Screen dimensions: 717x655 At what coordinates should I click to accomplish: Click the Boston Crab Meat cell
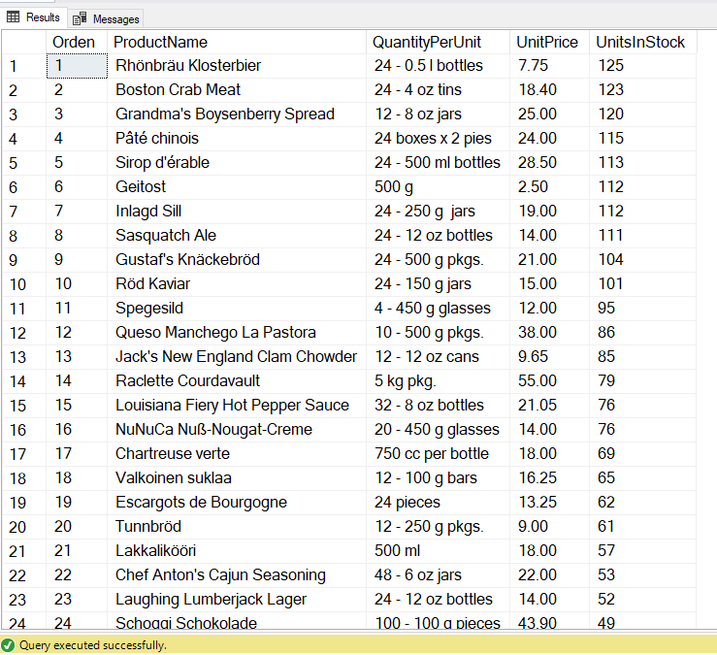pos(237,90)
